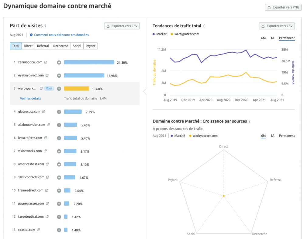This screenshot has height=239, width=307.
Task: Set traffic trends range to 6M
Action: point(263,38)
